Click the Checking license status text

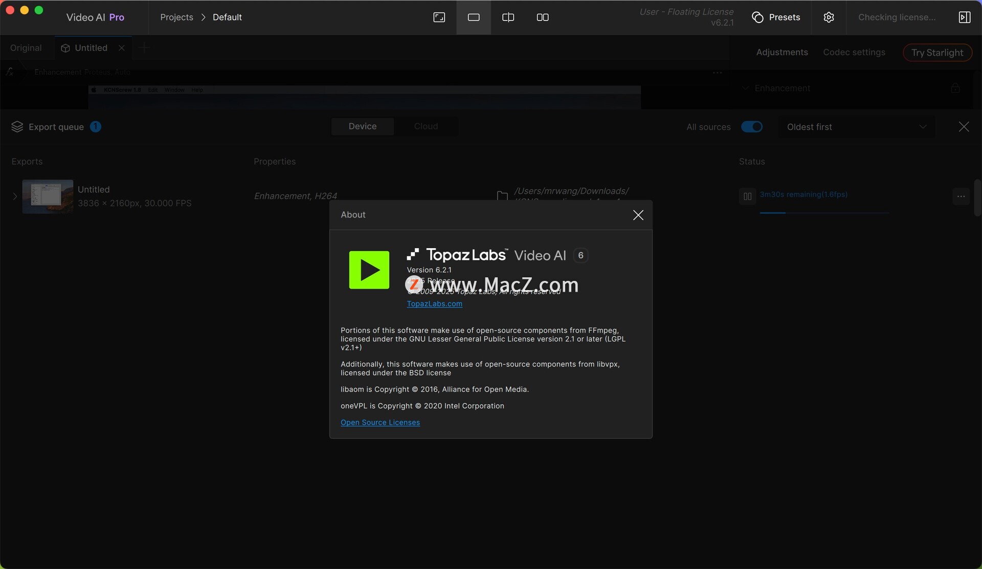pyautogui.click(x=897, y=17)
